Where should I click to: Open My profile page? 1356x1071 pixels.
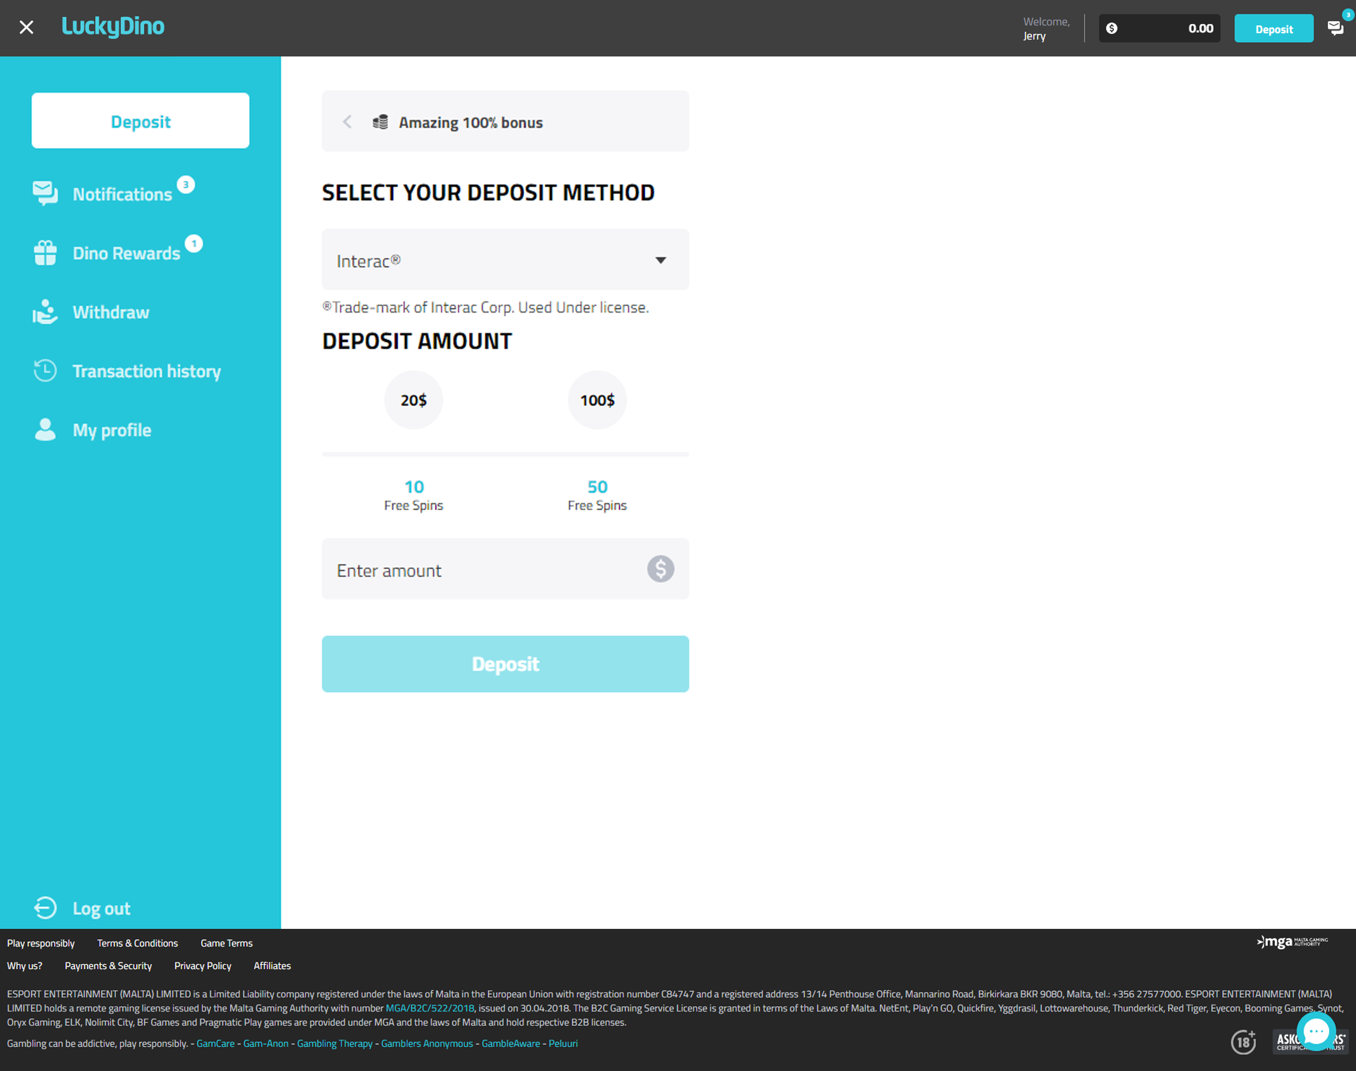coord(112,430)
